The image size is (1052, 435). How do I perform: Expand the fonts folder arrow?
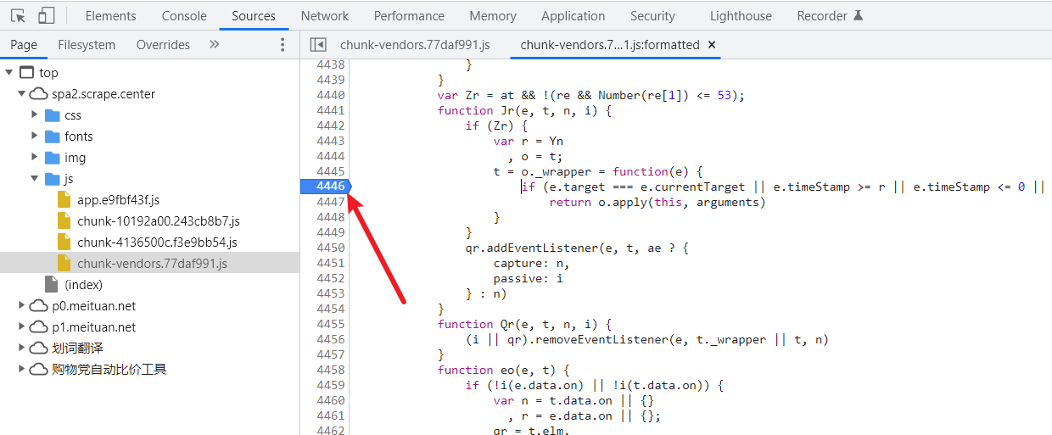coord(35,137)
